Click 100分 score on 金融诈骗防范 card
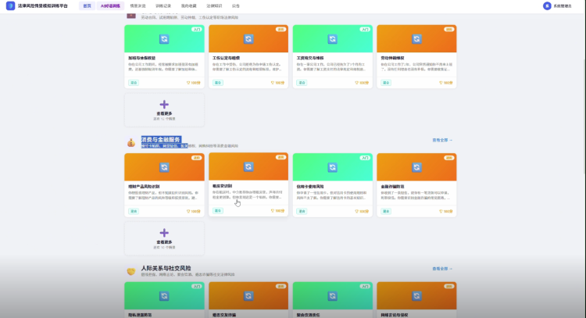 point(448,211)
